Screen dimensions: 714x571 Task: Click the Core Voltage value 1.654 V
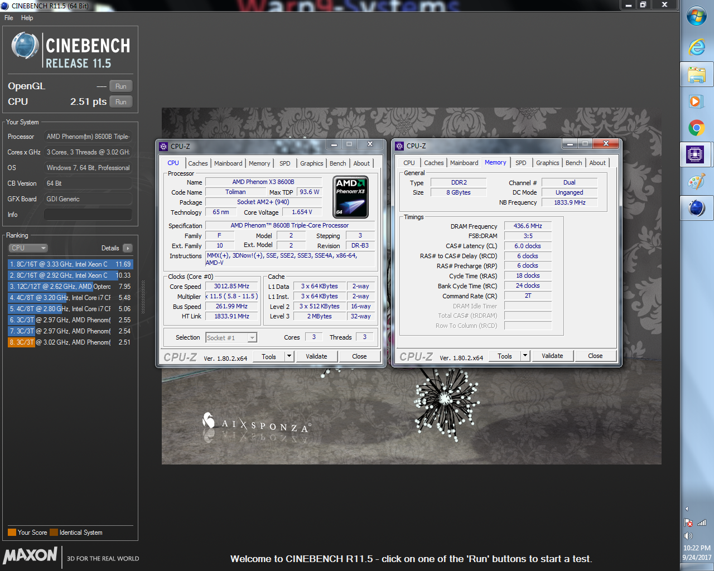[x=302, y=212]
